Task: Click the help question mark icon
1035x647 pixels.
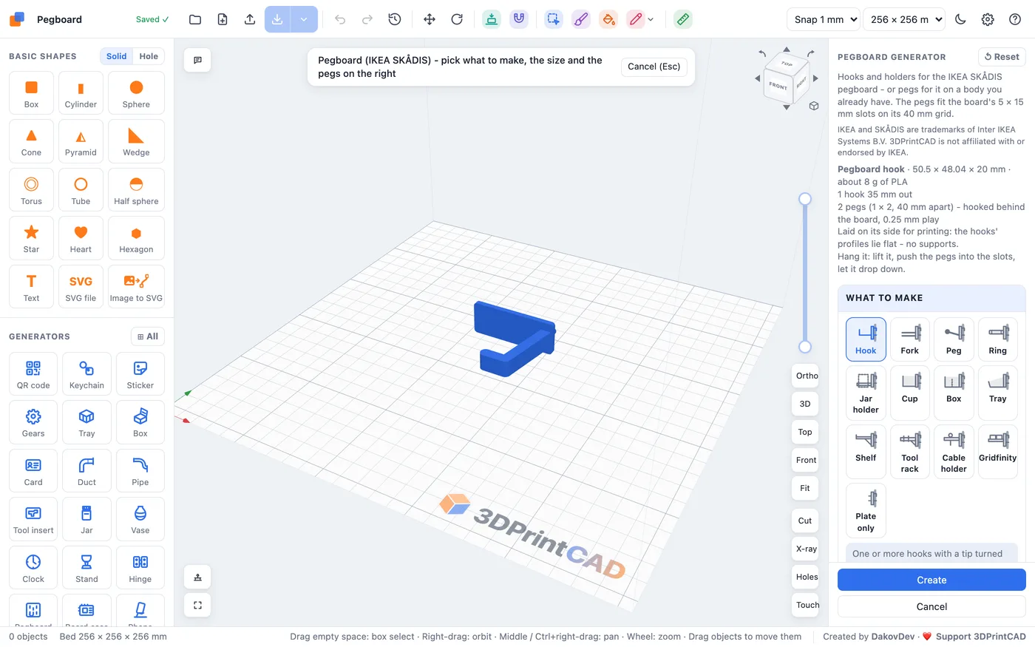Action: [x=1015, y=19]
